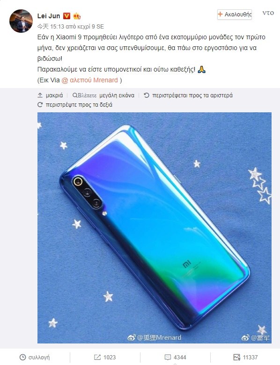Follow Lei Jun with the Ακολουθής button
Image resolution: width=280 pixels, height=365 pixels.
[x=235, y=15]
